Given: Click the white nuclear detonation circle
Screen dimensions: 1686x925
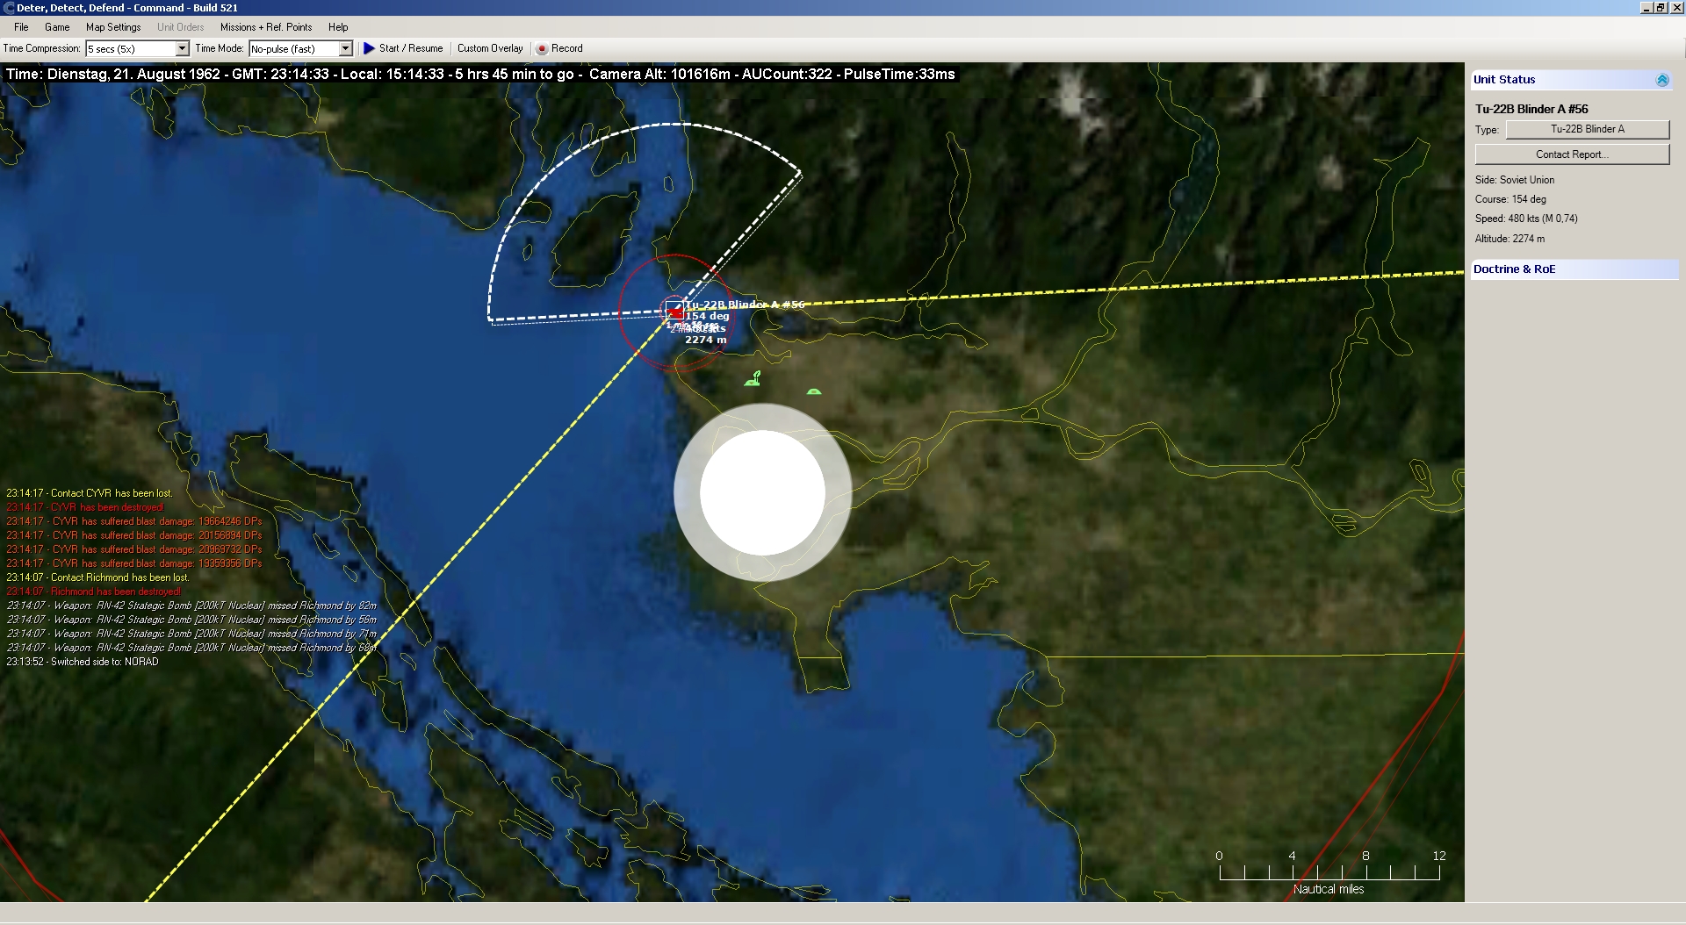Looking at the screenshot, I should pyautogui.click(x=762, y=492).
